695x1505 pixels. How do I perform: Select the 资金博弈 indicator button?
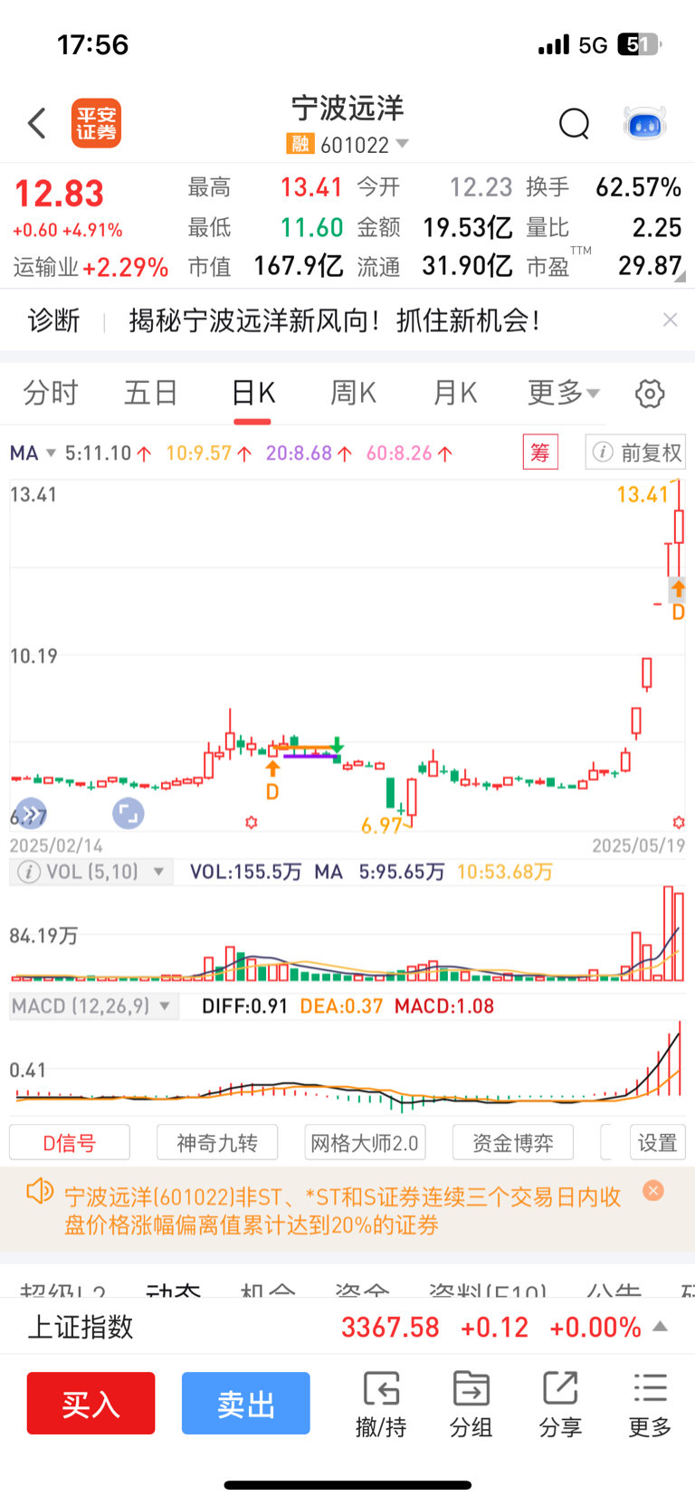[513, 1143]
